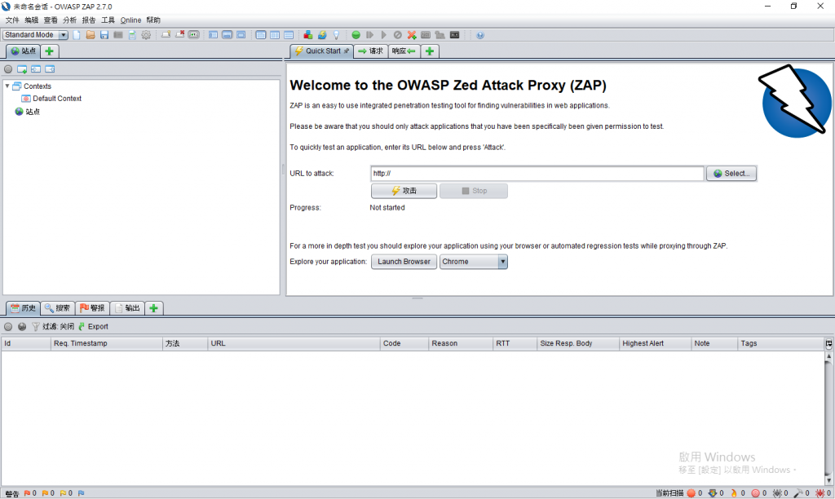Image resolution: width=835 pixels, height=499 pixels.
Task: Open the history filter funnel 过滤:关闭
Action: [53, 326]
